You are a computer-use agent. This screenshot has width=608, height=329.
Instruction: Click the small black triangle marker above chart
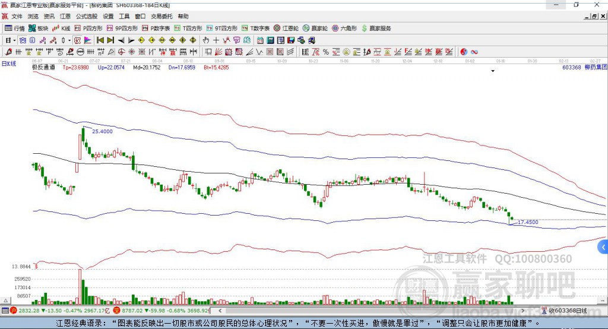pyautogui.click(x=493, y=71)
